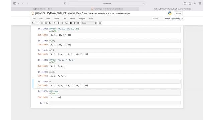This screenshot has height=120, width=214.
Task: Open the Insert menu
Action: click(57, 19)
